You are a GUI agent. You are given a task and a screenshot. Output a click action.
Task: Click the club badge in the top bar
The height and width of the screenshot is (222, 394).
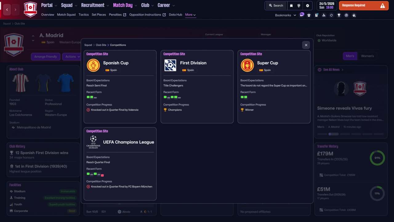coord(30,9)
